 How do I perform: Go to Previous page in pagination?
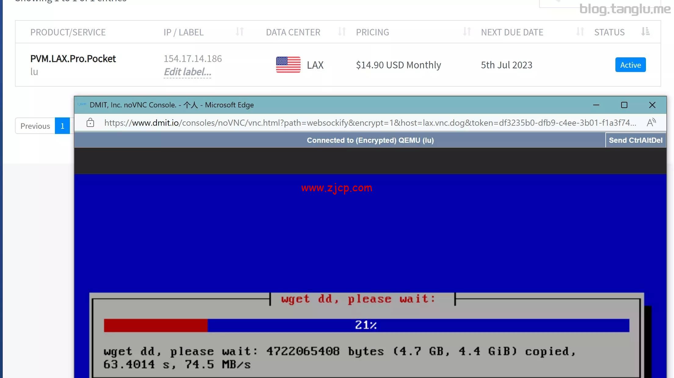click(x=35, y=126)
